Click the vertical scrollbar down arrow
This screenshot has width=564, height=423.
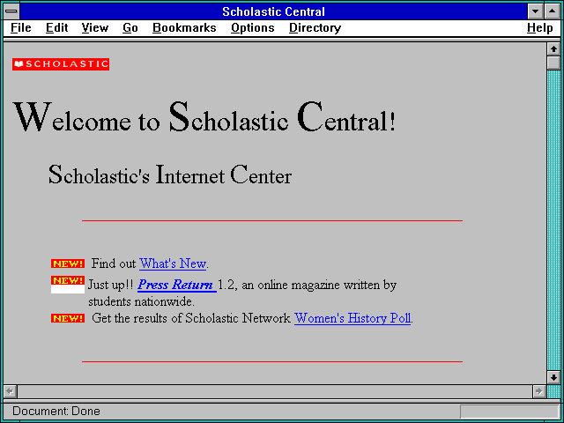[553, 377]
